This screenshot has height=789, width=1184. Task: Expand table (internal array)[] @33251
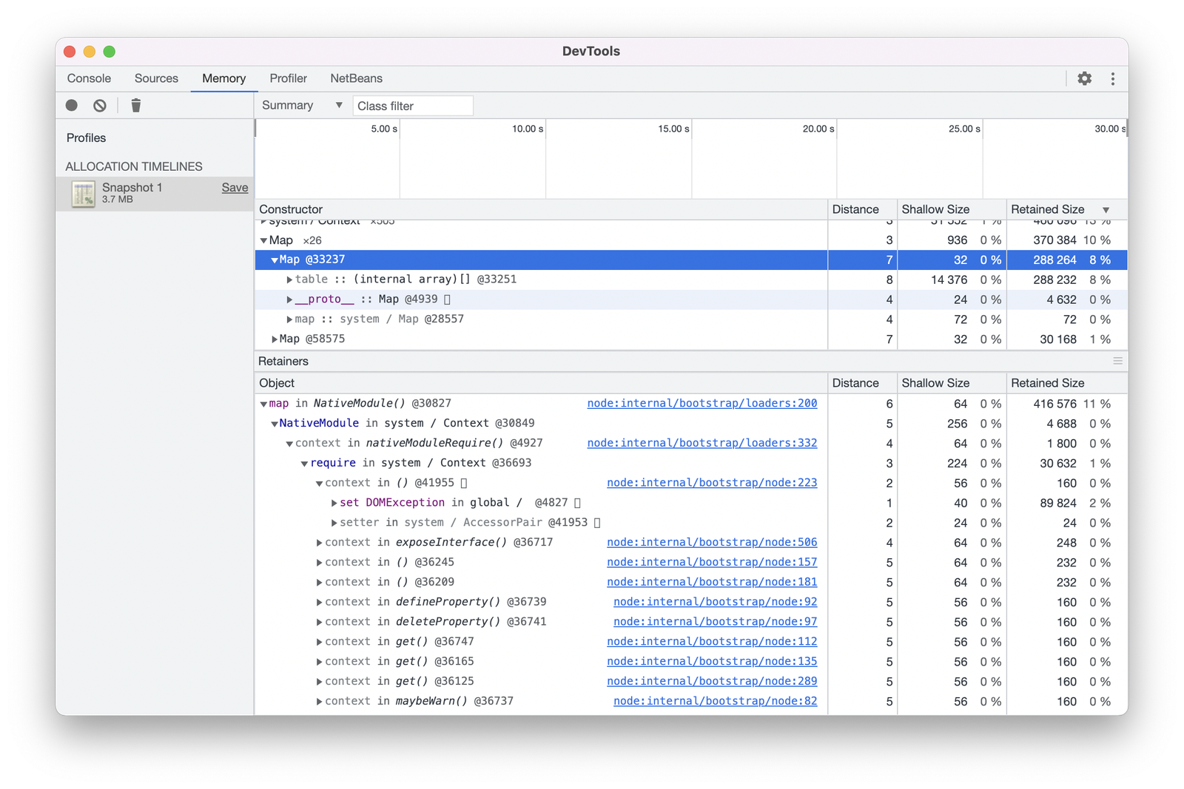coord(289,280)
